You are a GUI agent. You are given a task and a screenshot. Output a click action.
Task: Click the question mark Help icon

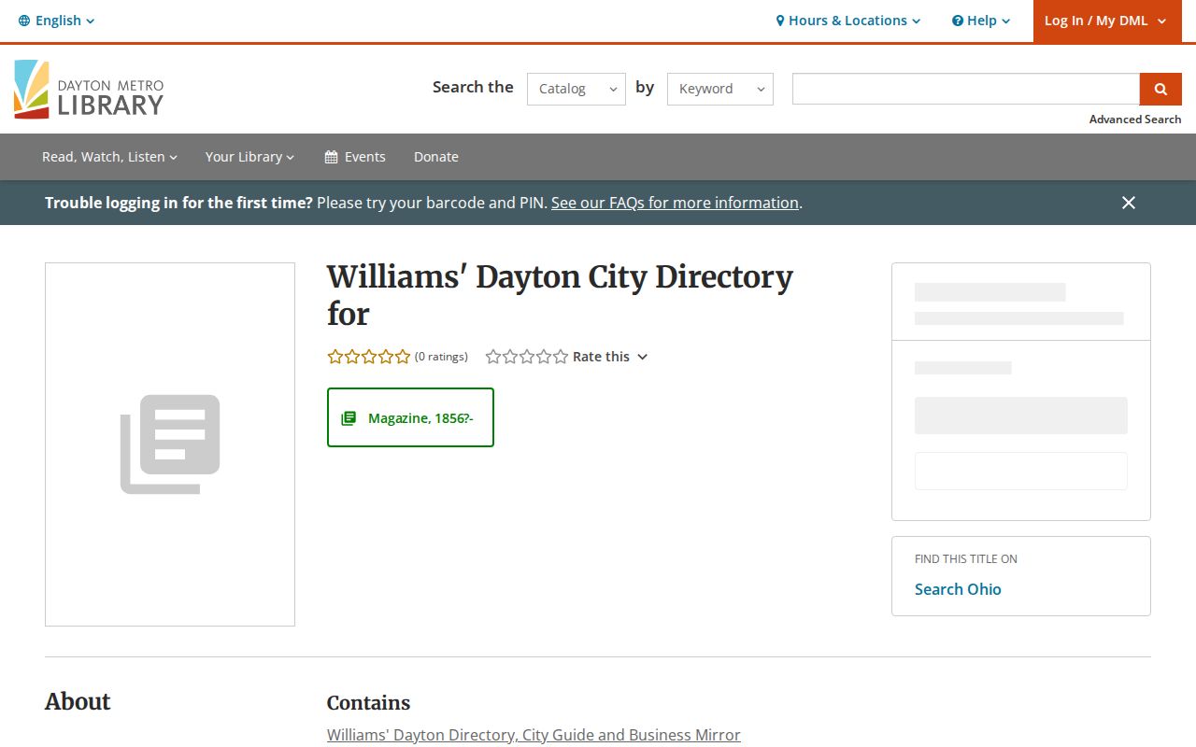coord(958,21)
